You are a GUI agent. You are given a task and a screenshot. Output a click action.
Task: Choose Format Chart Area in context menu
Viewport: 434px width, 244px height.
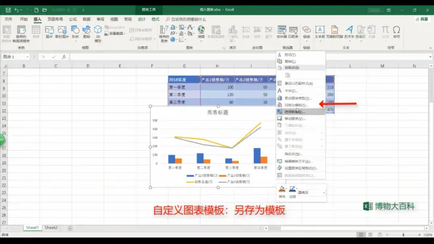click(301, 168)
